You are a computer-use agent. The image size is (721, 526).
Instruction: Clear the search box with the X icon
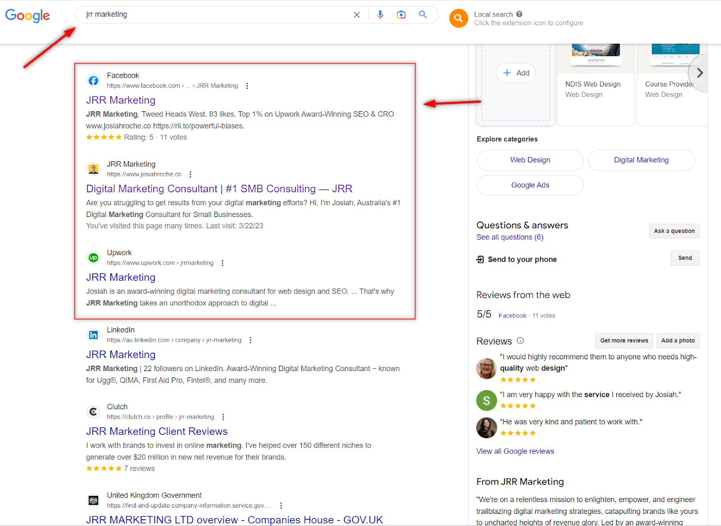pyautogui.click(x=356, y=15)
